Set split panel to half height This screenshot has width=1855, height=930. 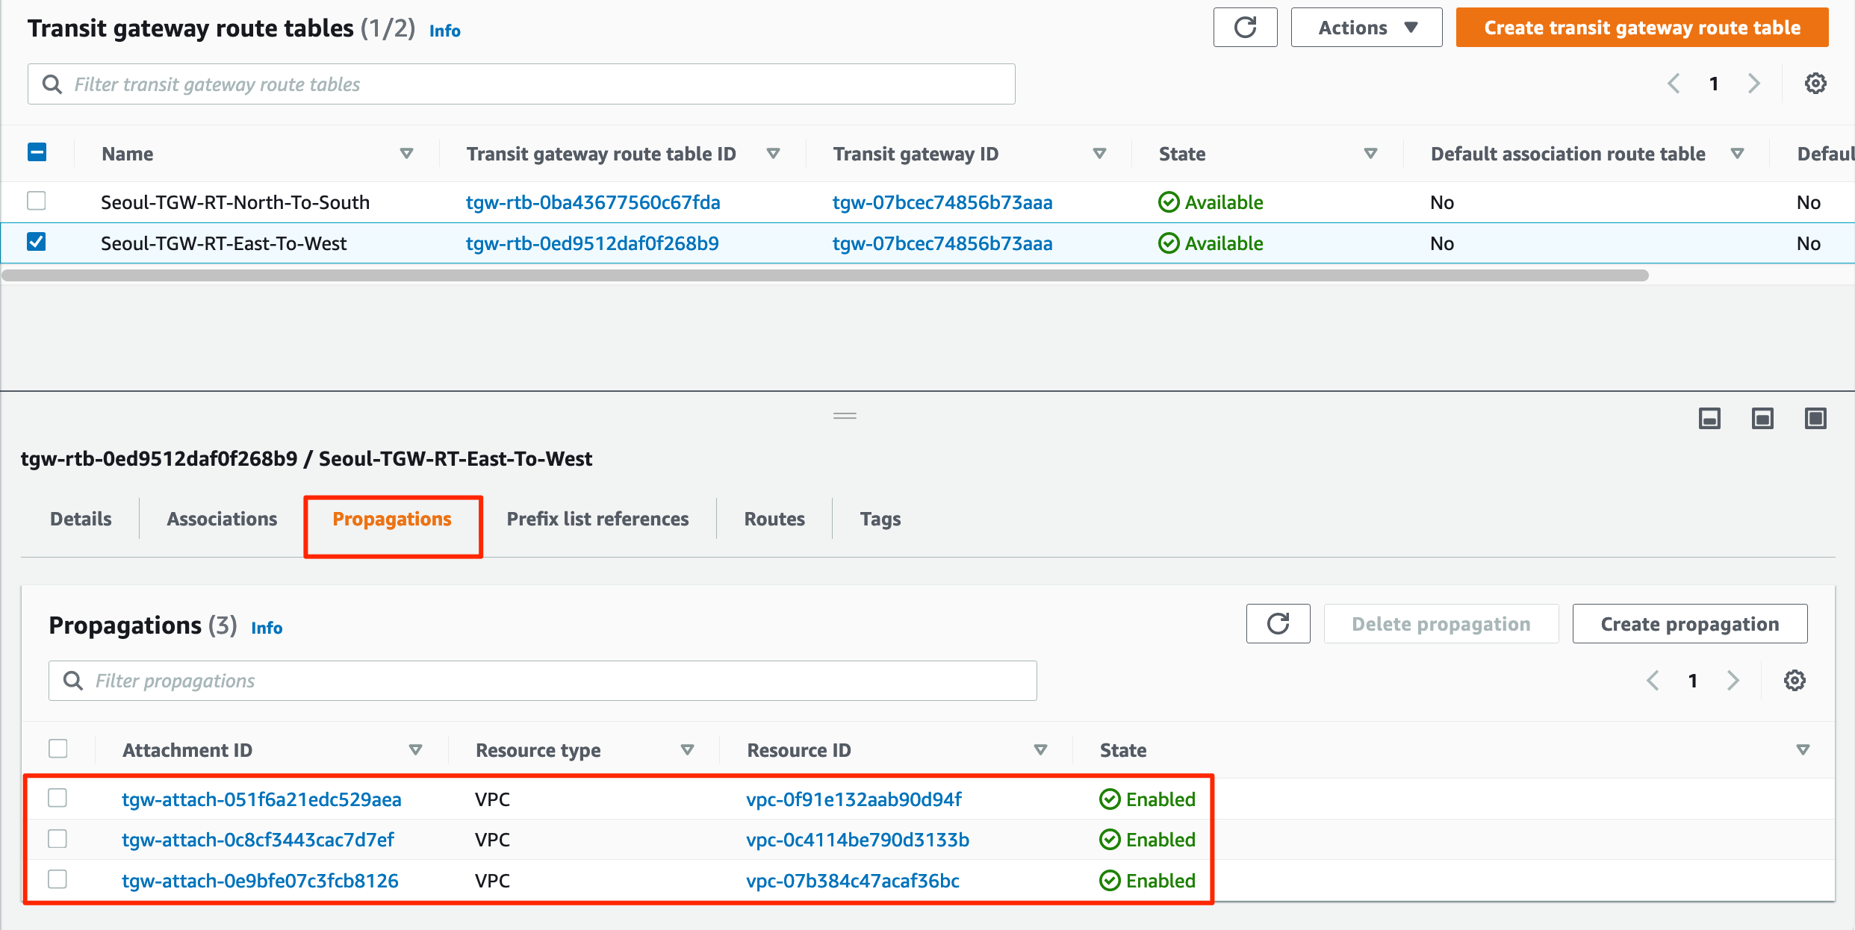point(1762,419)
